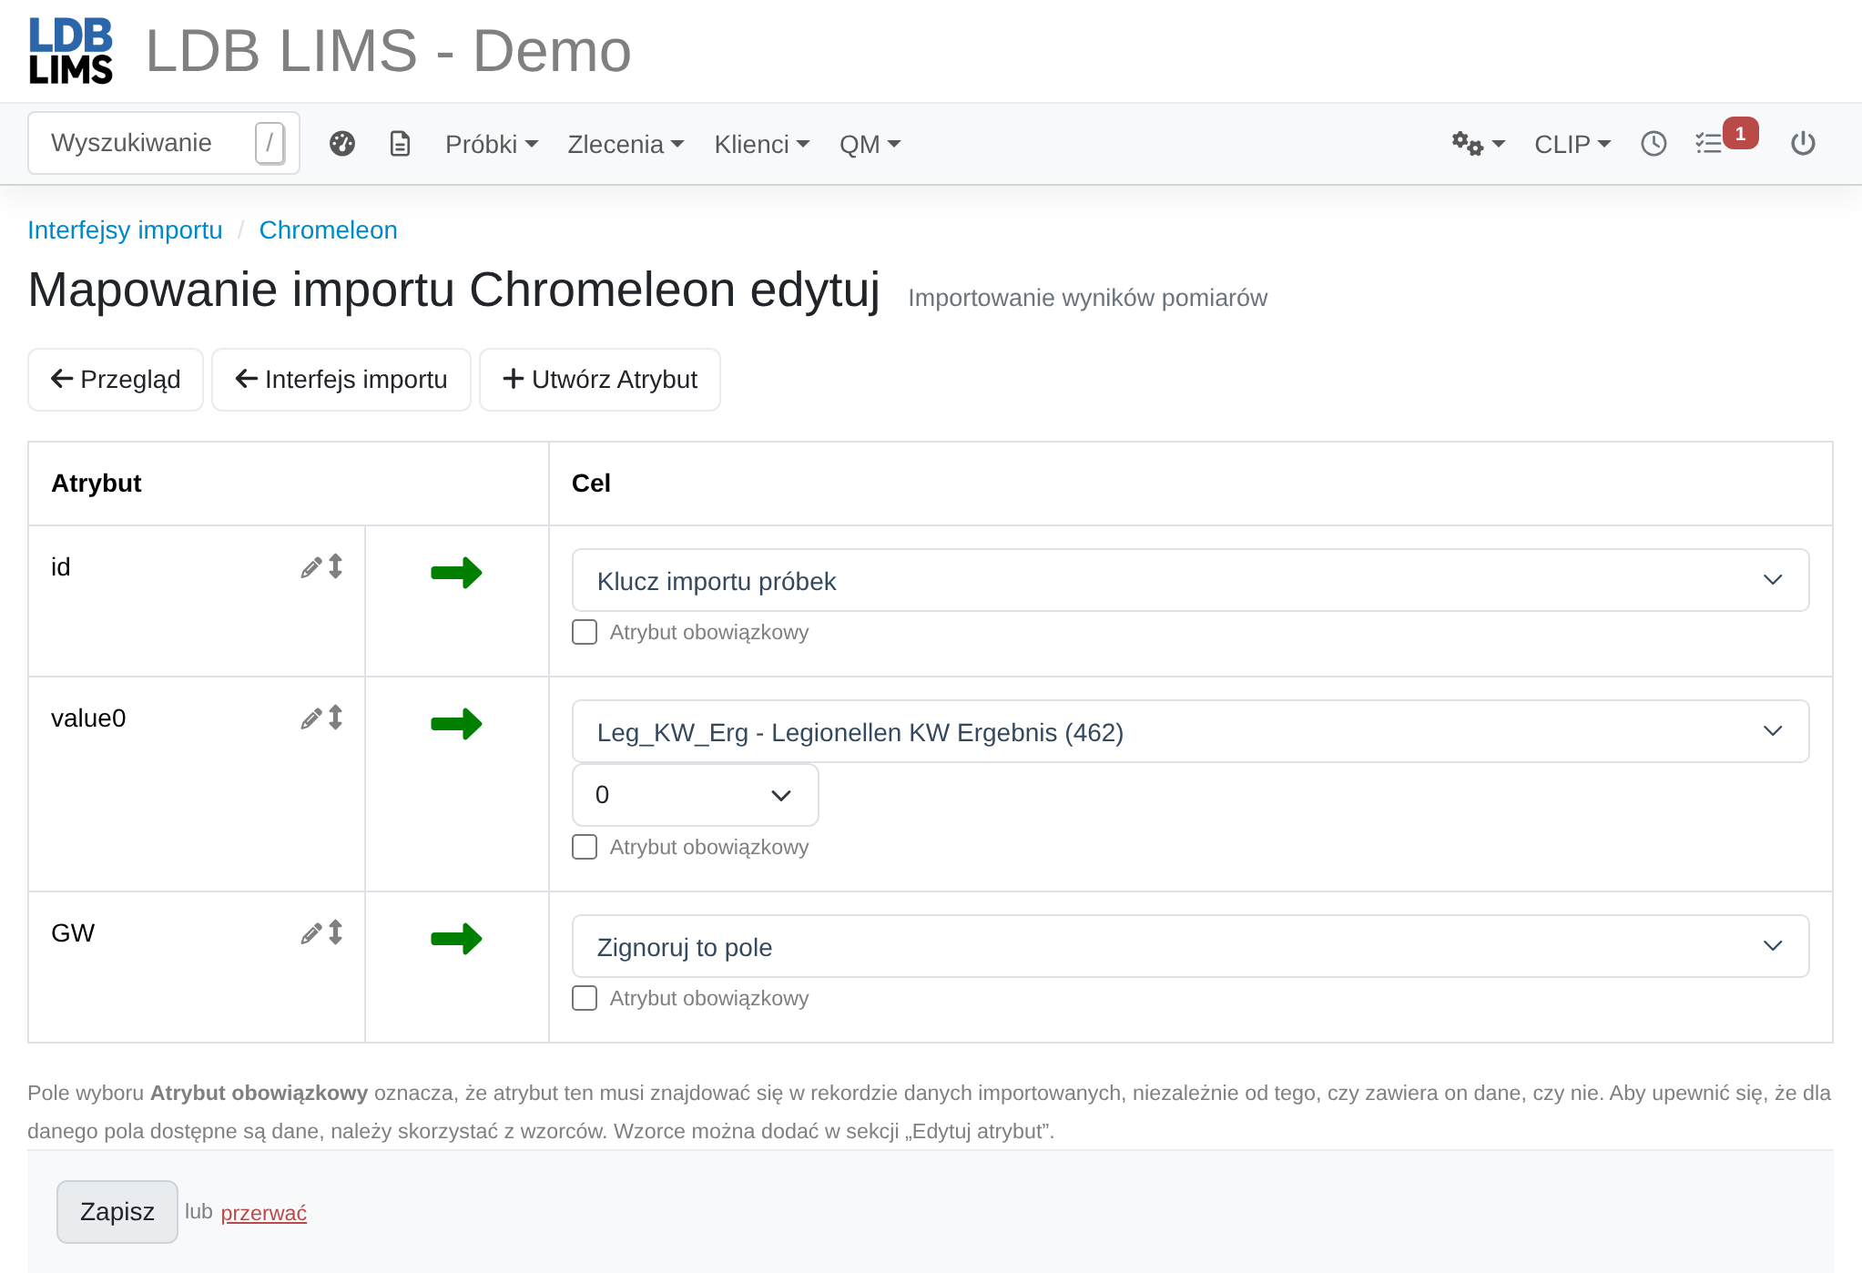Open the Zlecenia menu

click(626, 144)
